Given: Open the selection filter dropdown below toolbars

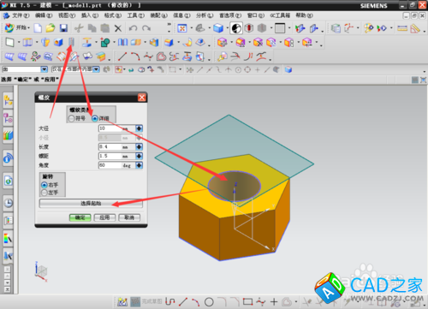Looking at the screenshot, I should click(45, 69).
